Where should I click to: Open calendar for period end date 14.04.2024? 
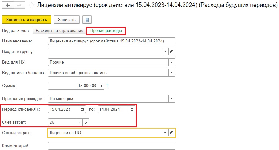pyautogui.click(x=132, y=109)
